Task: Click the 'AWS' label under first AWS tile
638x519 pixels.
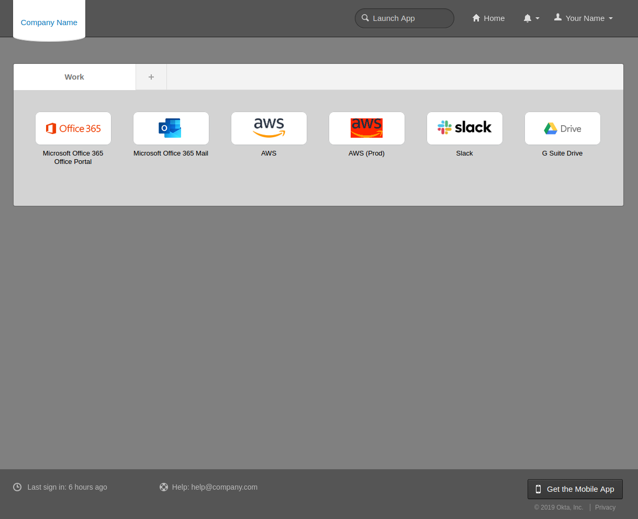Action: pyautogui.click(x=269, y=153)
